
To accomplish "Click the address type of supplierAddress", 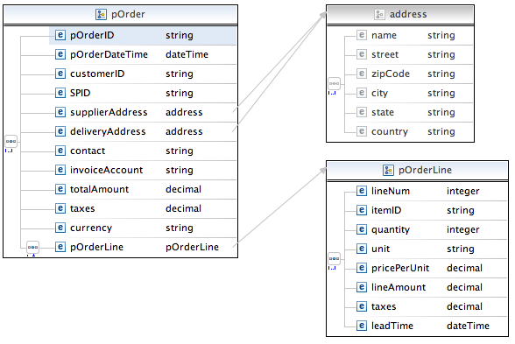I will click(x=184, y=112).
